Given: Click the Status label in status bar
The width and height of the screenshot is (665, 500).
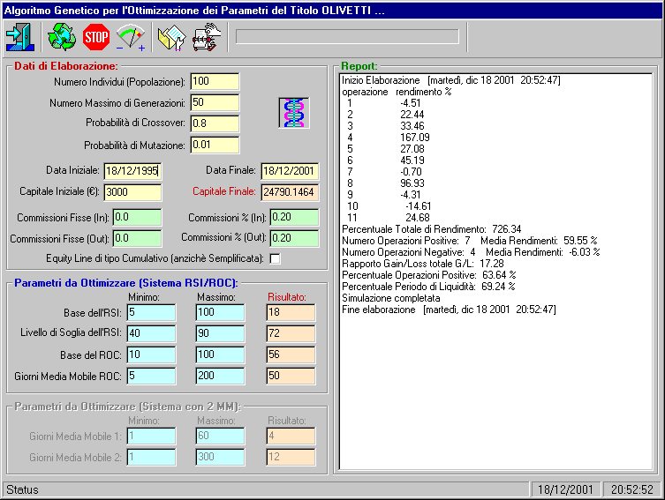Looking at the screenshot, I should pyautogui.click(x=22, y=489).
